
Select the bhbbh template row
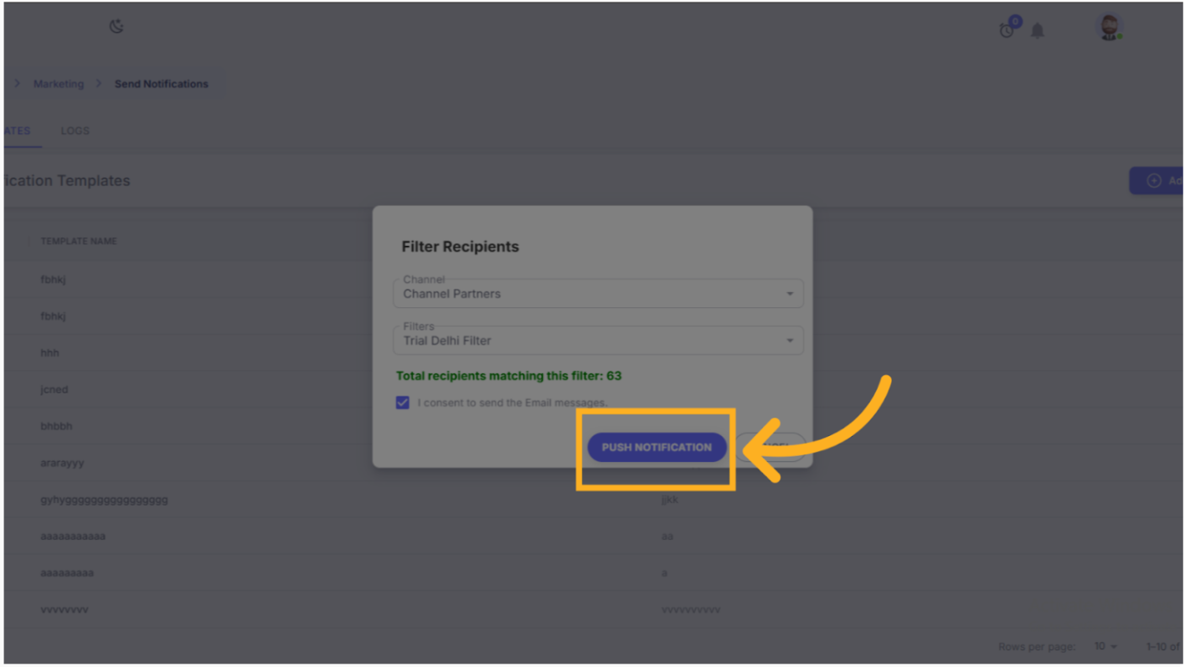pos(56,426)
